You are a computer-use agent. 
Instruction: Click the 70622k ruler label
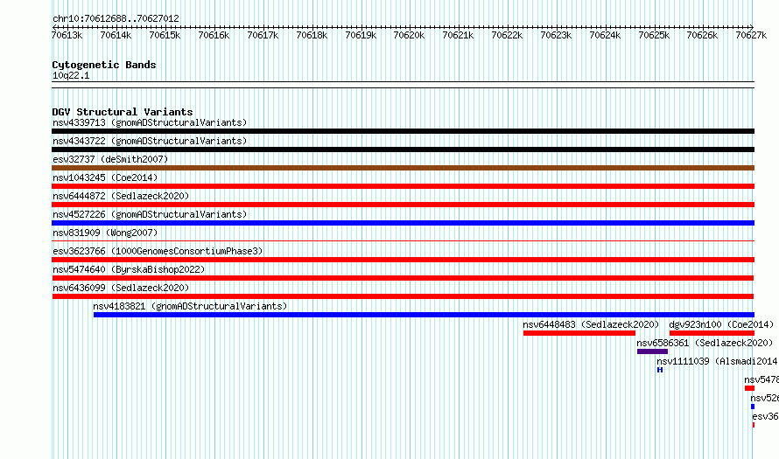(507, 35)
